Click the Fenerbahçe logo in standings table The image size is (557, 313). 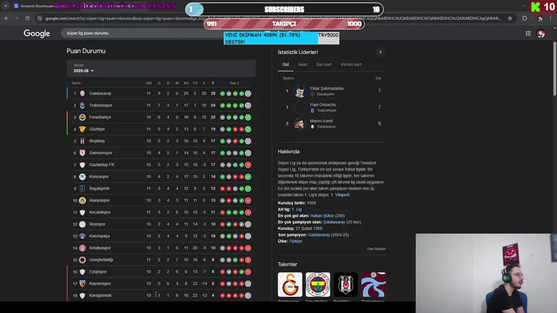tap(82, 117)
